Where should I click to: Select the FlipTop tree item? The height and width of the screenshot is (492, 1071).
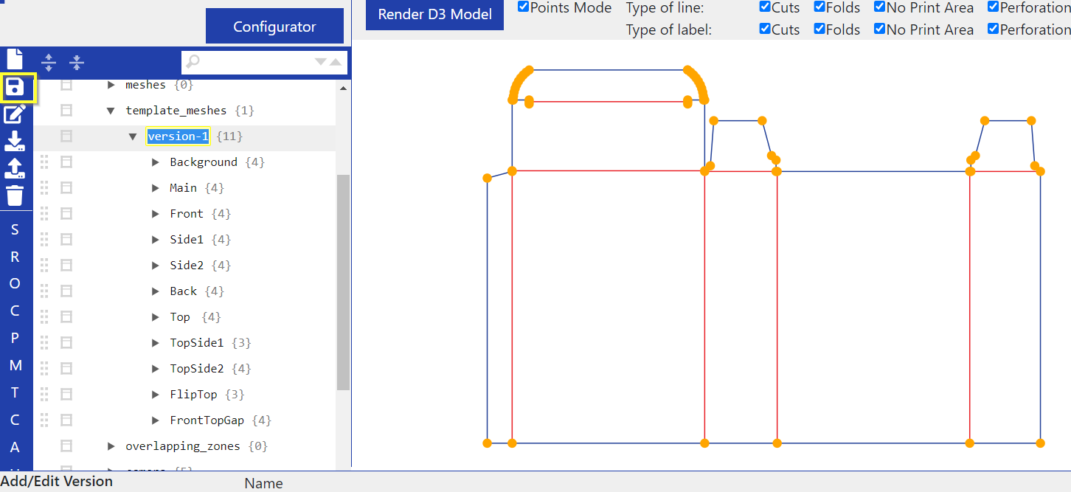pos(193,395)
